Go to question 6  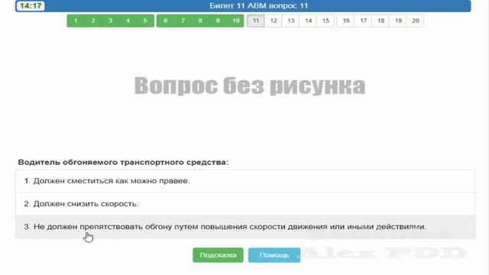click(x=165, y=21)
